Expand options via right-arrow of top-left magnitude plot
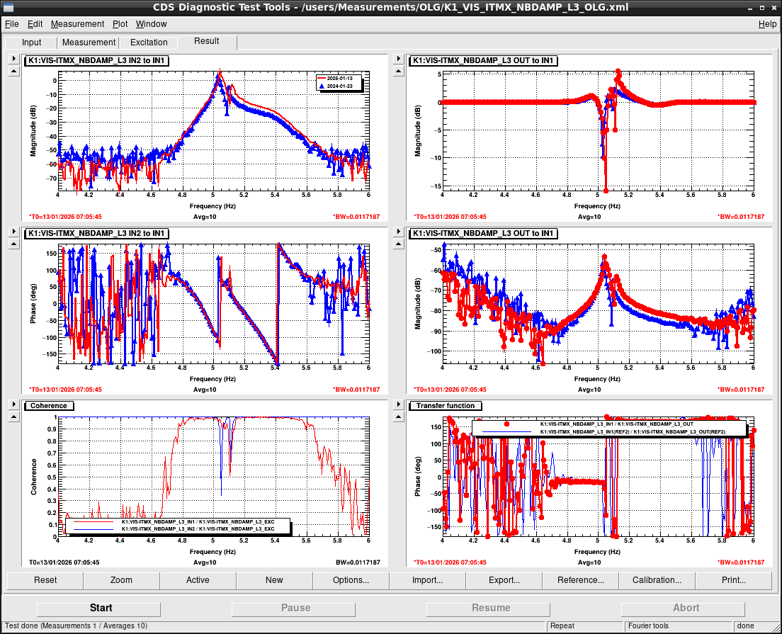 (x=13, y=60)
